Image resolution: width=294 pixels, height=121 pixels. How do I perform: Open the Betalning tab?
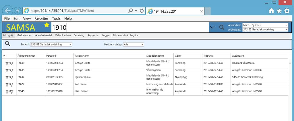(x=79, y=35)
